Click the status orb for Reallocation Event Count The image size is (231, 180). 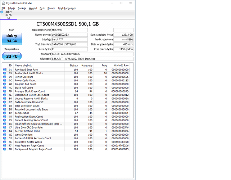point(5,117)
